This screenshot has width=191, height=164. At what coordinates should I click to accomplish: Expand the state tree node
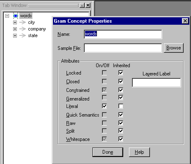click(15, 35)
